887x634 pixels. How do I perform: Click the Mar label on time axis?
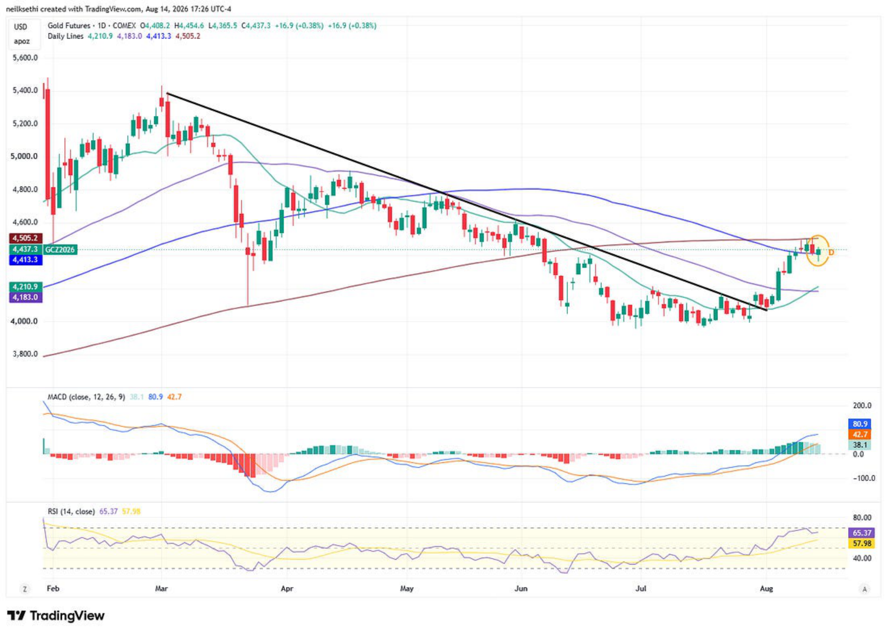point(161,589)
